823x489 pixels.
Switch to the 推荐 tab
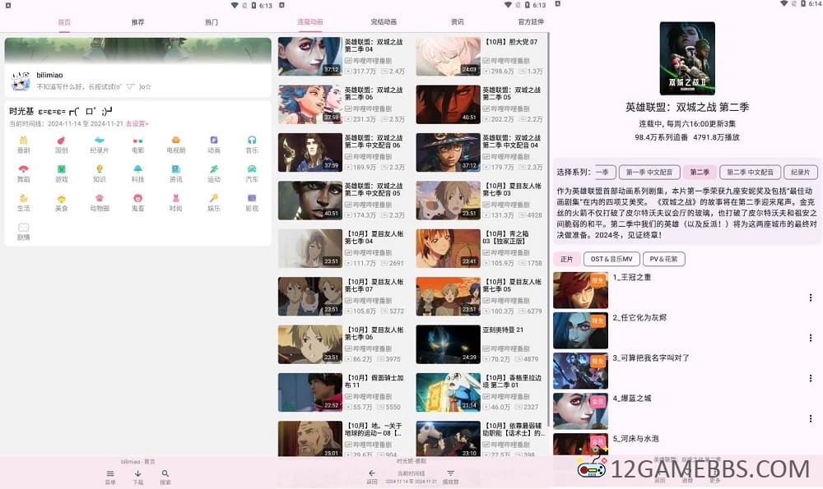pos(137,22)
